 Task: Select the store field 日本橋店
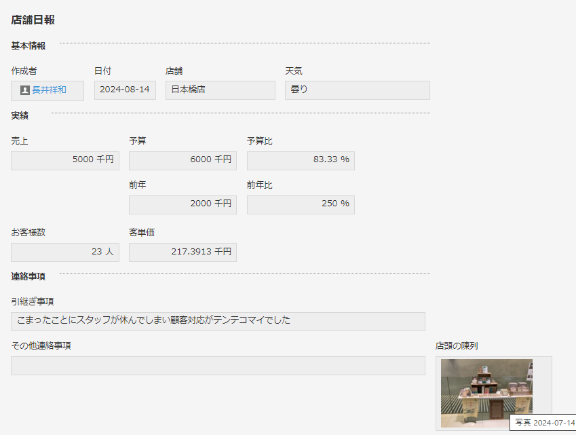220,90
